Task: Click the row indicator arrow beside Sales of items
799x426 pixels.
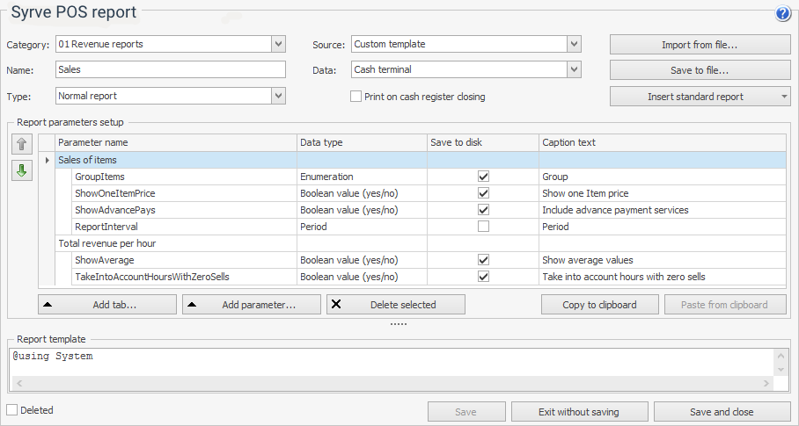Action: [x=47, y=160]
